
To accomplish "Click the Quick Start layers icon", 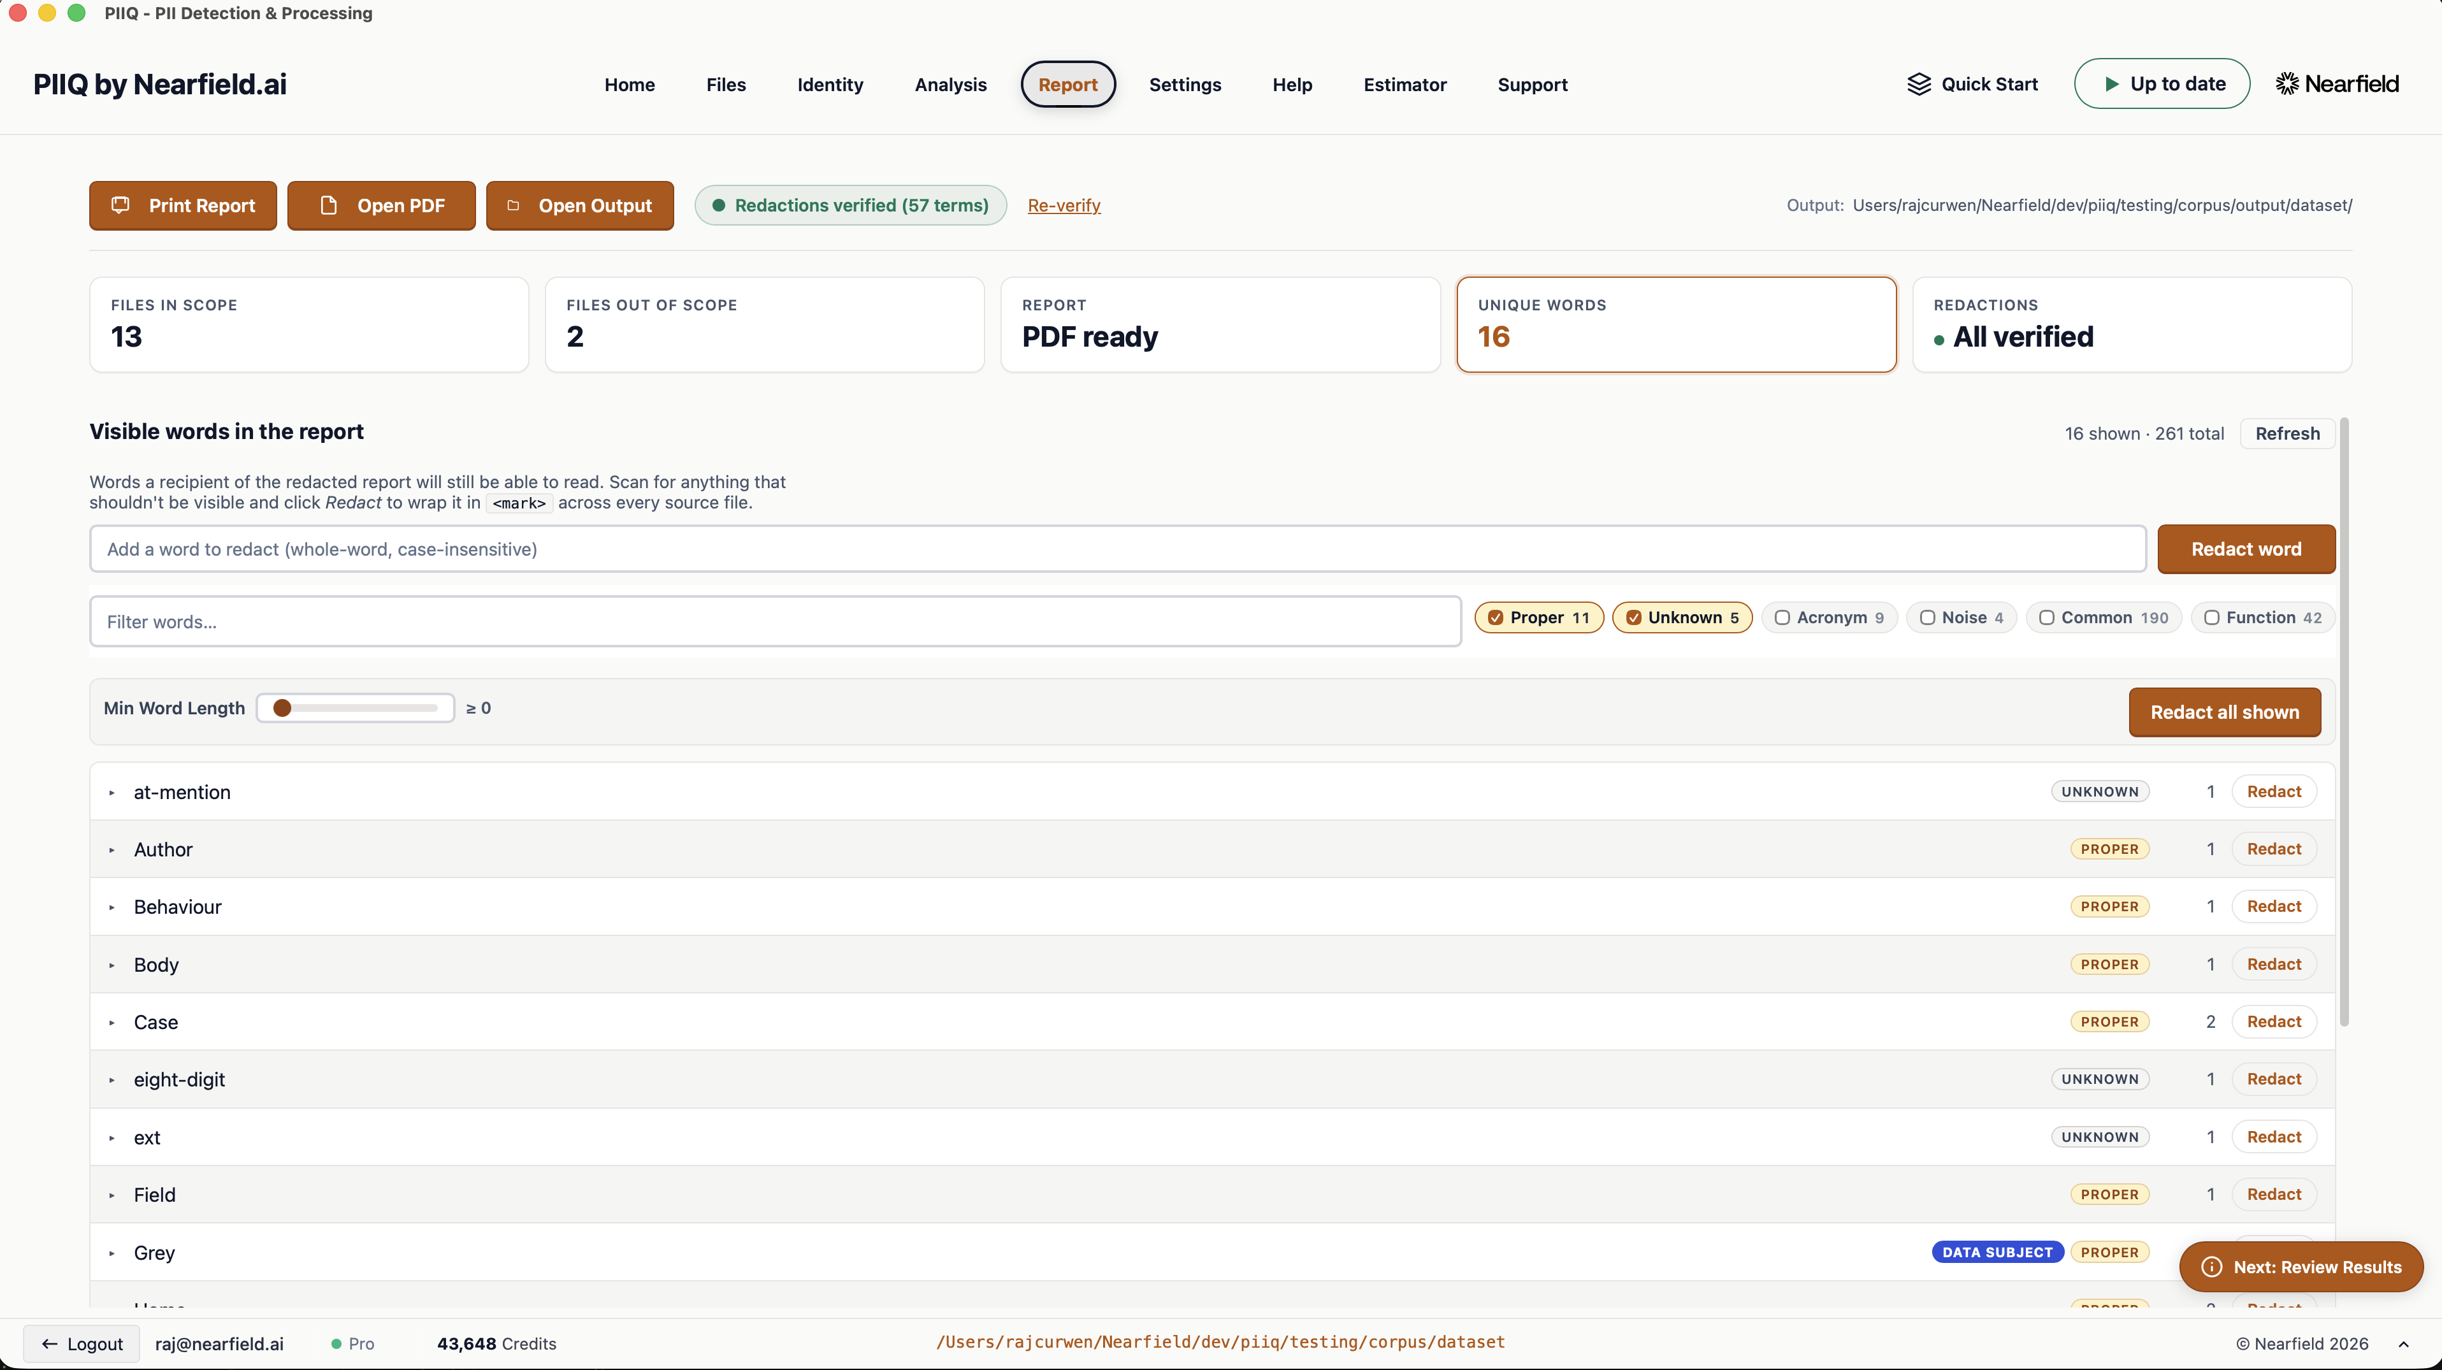I will pyautogui.click(x=1919, y=83).
